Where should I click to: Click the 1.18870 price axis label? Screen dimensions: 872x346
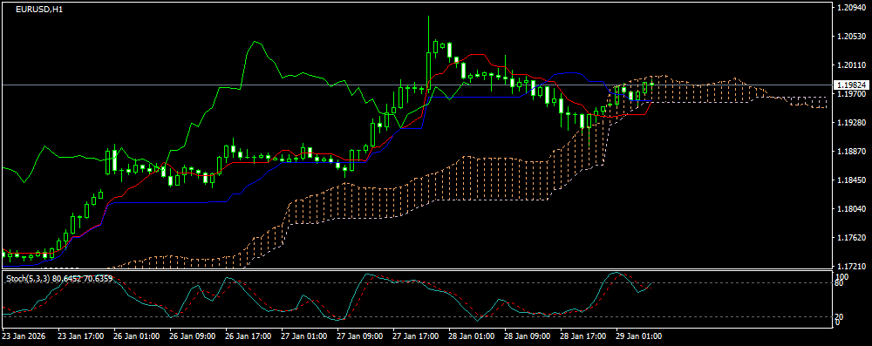click(851, 152)
